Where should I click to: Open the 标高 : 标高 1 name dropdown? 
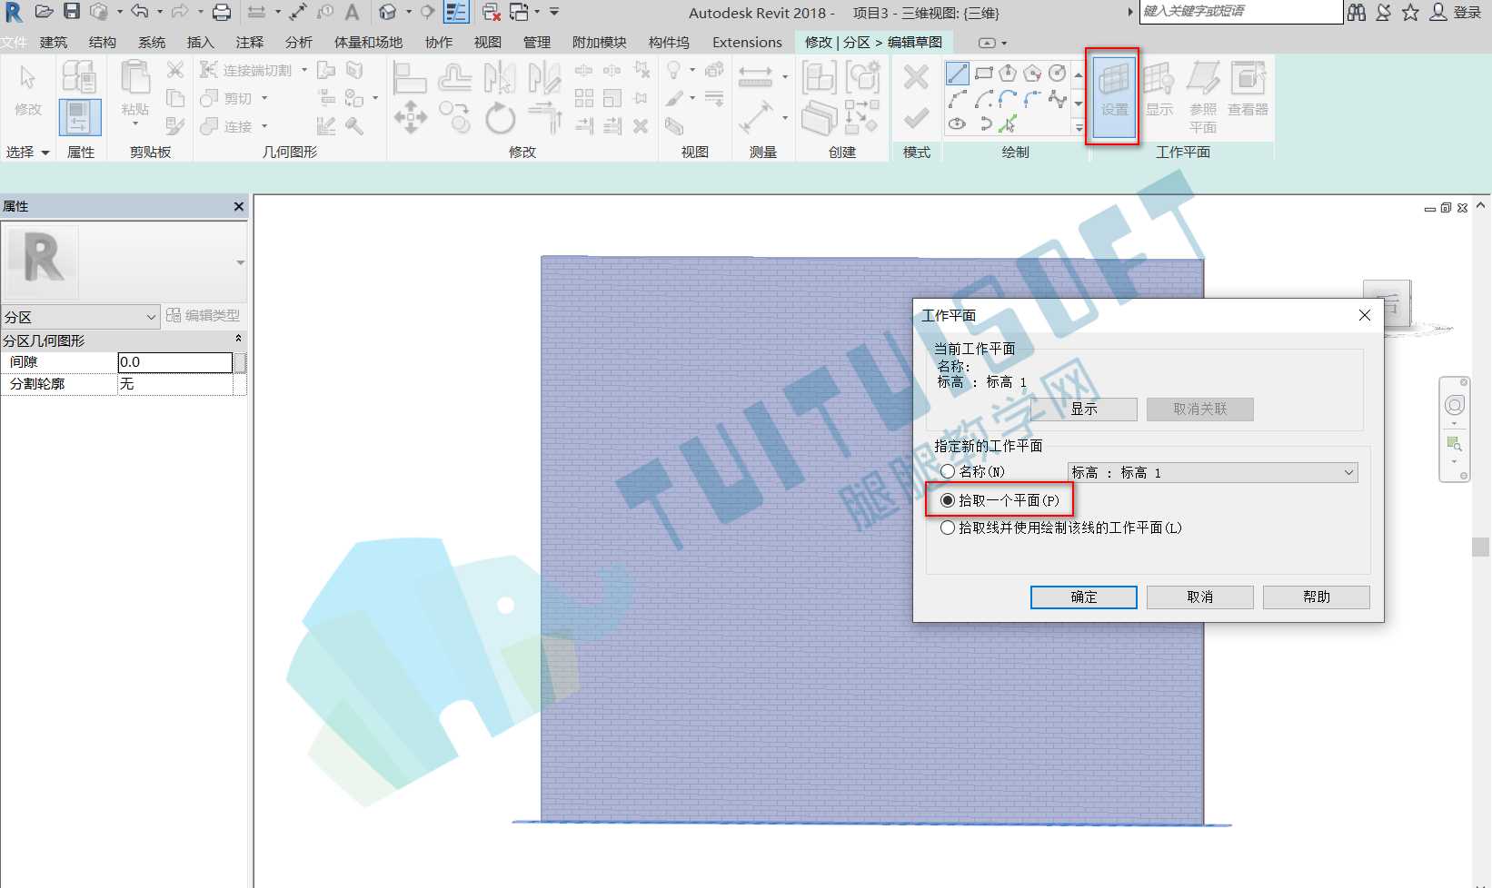(x=1213, y=472)
